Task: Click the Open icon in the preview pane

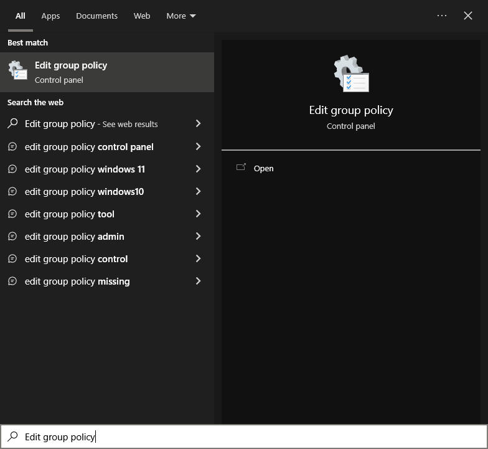Action: 241,168
